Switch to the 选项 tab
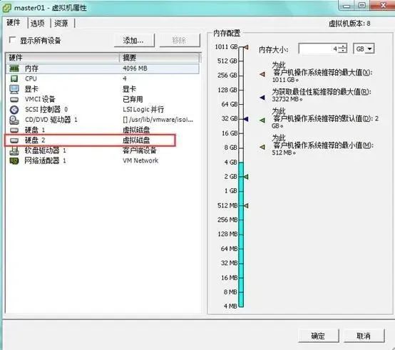 coord(37,24)
